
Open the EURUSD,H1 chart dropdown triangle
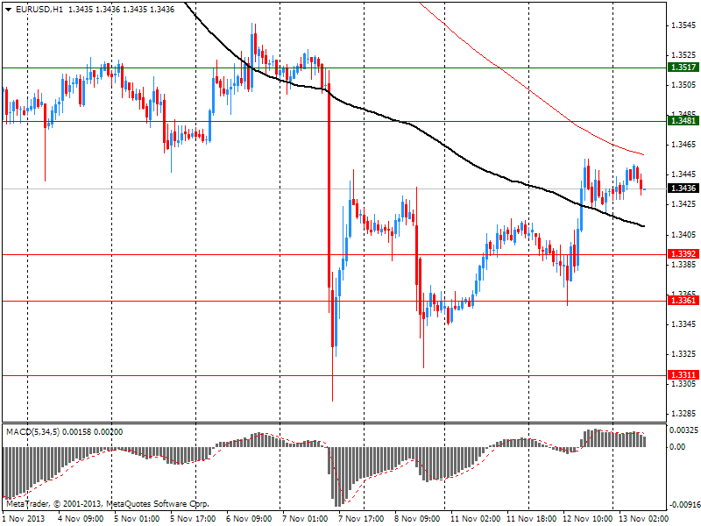(x=8, y=10)
